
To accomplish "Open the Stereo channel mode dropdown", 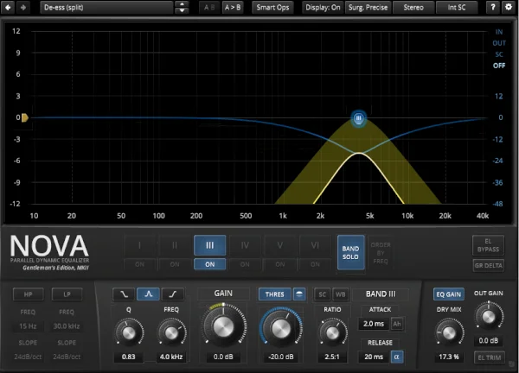I will [413, 7].
